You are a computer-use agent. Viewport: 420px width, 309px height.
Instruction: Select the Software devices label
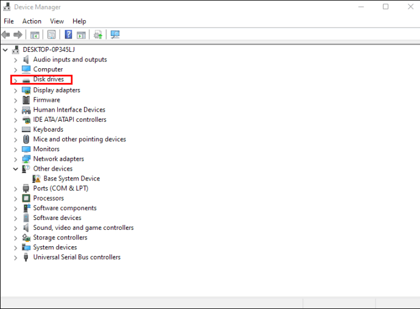pos(57,218)
